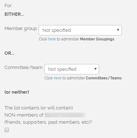This screenshot has width=137, height=138.
Task: Click 'The list contains (or will contain)' text
Action: [x=39, y=108]
